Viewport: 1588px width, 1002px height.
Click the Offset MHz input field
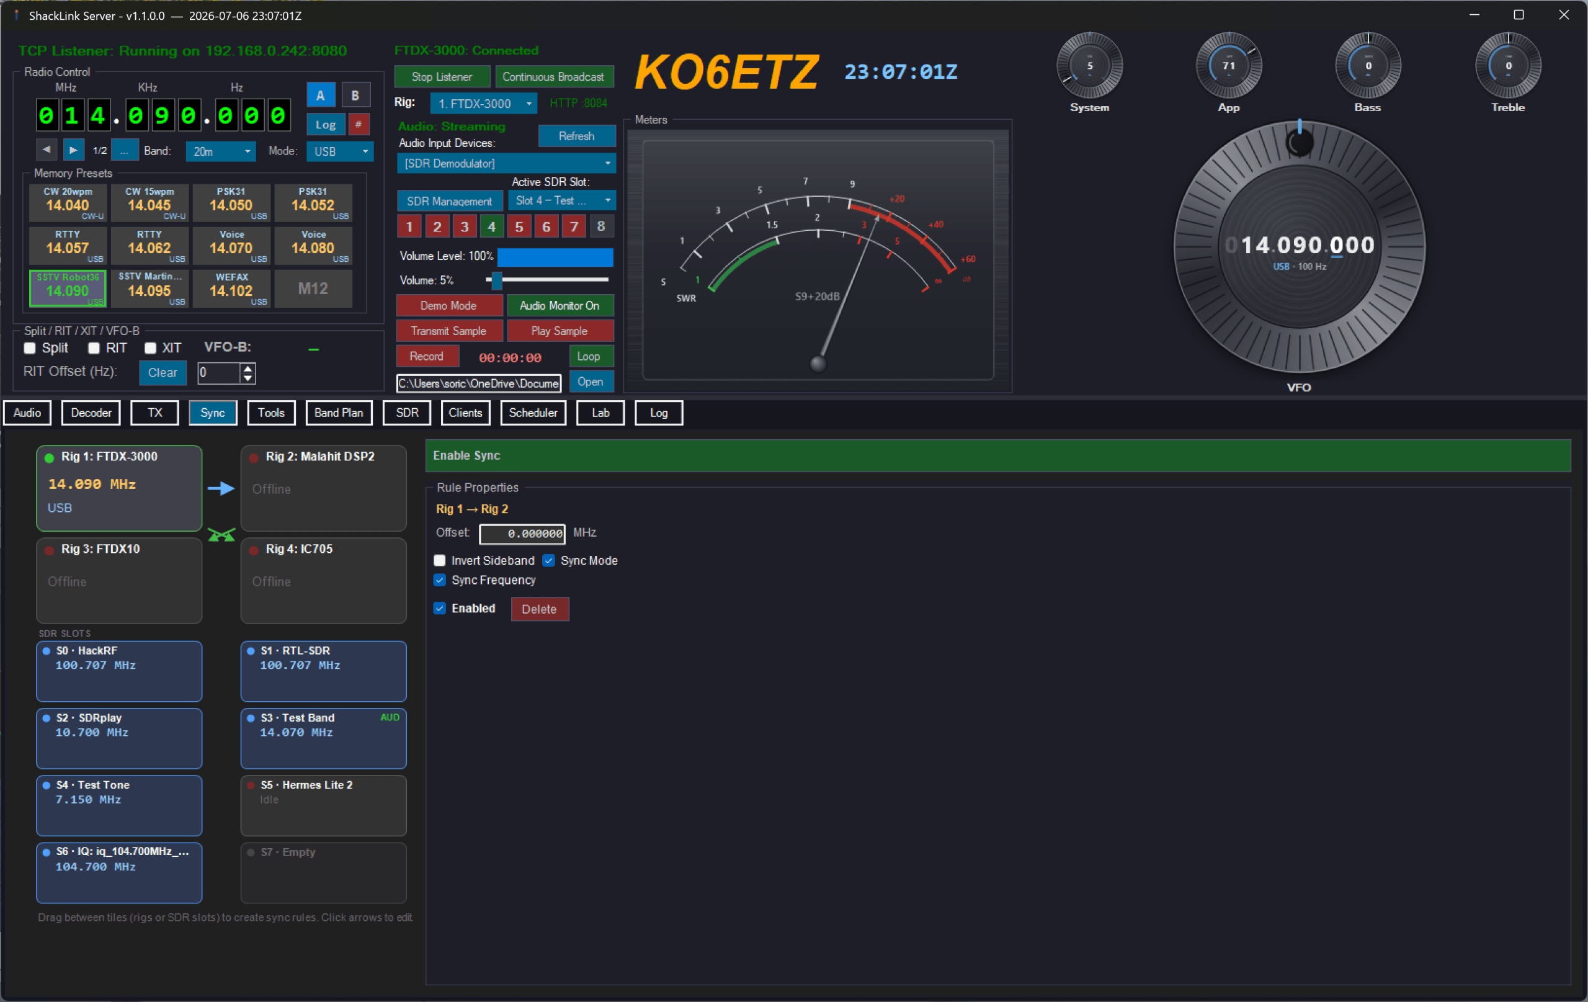(522, 533)
